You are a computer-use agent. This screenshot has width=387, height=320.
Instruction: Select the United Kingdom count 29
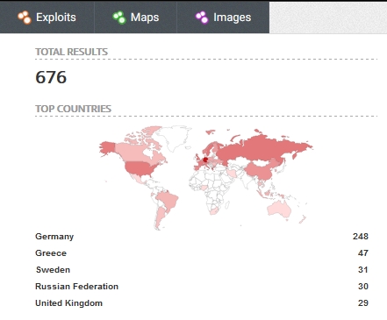[363, 303]
